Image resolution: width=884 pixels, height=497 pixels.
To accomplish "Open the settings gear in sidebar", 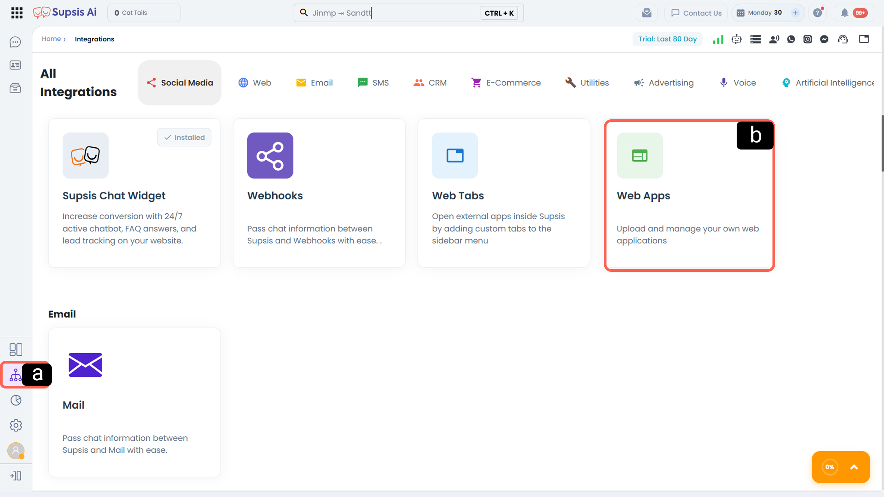I will tap(16, 425).
